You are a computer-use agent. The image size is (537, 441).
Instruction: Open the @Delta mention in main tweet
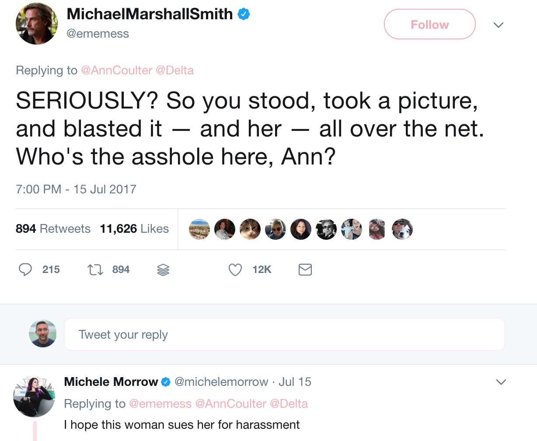(174, 70)
